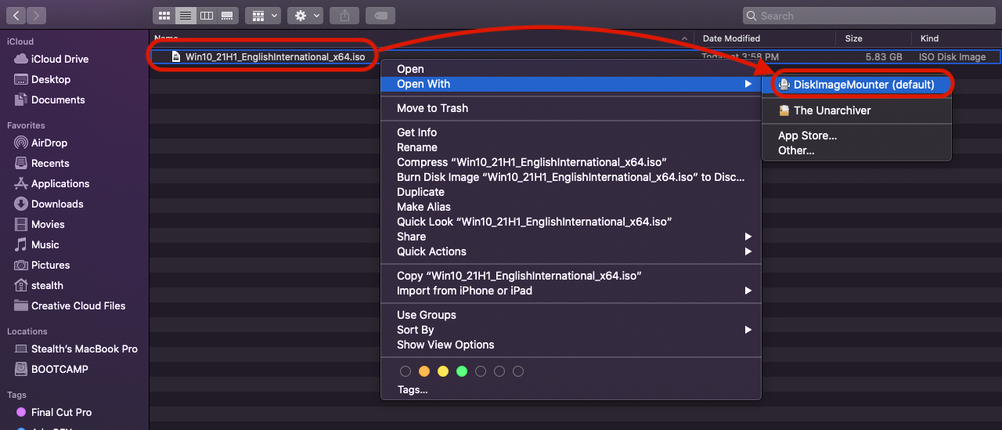Image resolution: width=1002 pixels, height=430 pixels.
Task: Select Compress "Win10_21H1_EnglishInternational_x64.iso"
Action: (571, 162)
